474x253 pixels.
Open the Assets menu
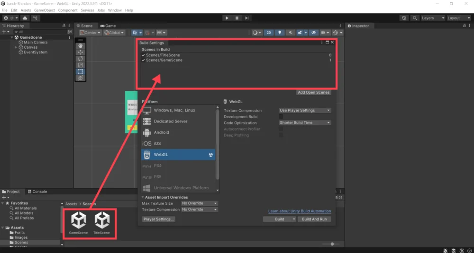26,10
